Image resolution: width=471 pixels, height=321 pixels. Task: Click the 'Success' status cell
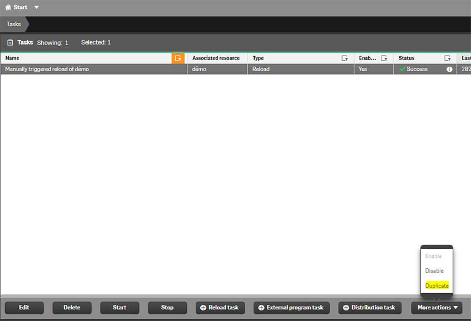[425, 69]
